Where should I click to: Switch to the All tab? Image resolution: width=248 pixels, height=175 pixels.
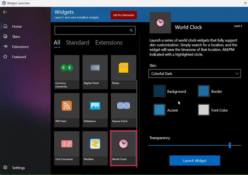point(57,43)
